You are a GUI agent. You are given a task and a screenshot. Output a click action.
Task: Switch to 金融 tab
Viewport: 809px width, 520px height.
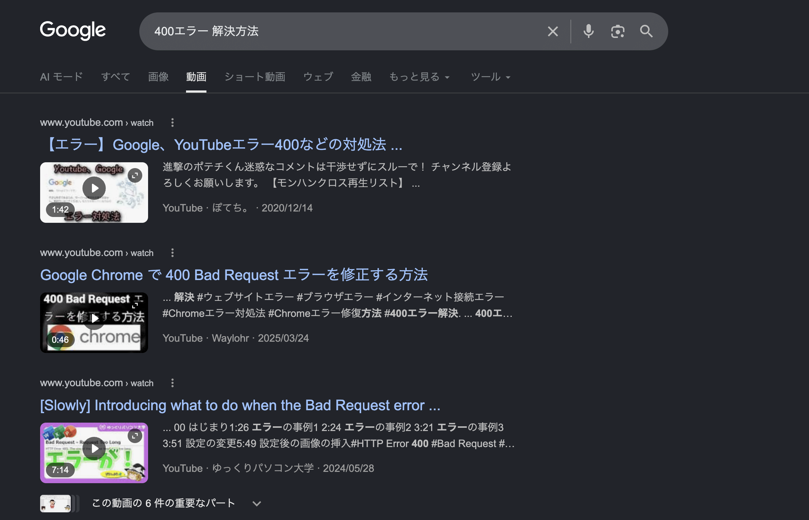(361, 77)
